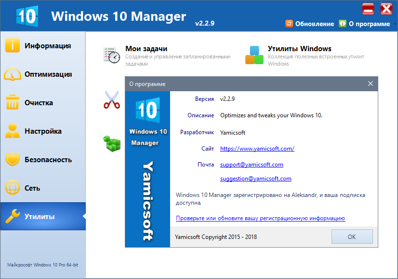Open the Мои задачи title
The height and width of the screenshot is (279, 398).
tap(146, 49)
